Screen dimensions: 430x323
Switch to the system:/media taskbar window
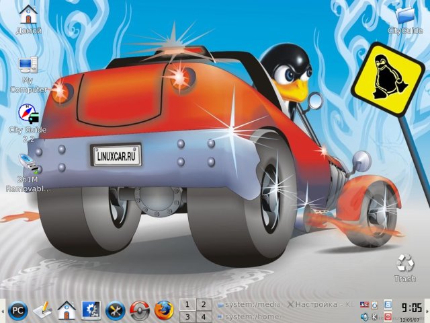click(x=247, y=304)
